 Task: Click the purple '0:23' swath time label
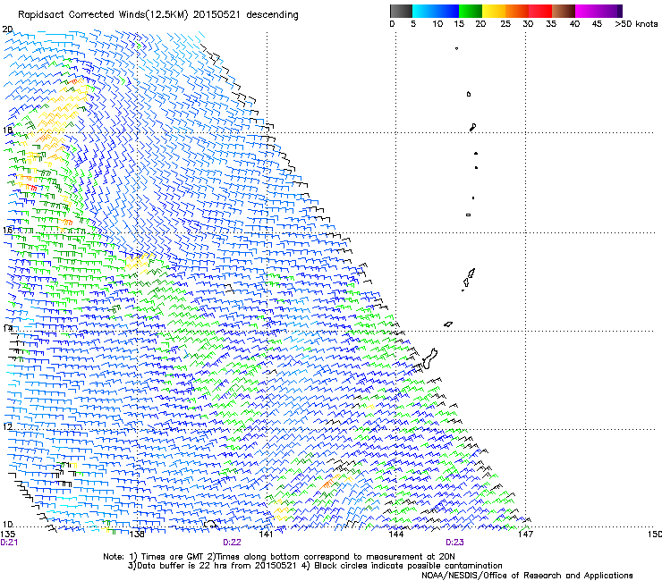click(x=454, y=543)
